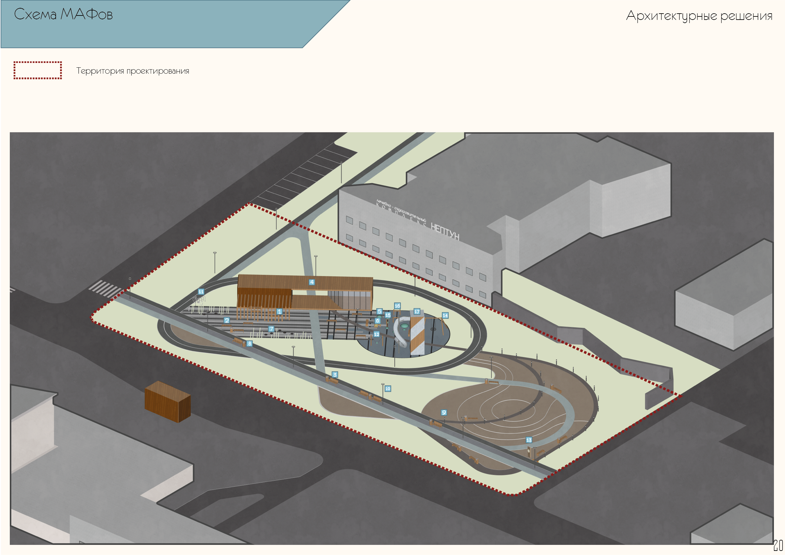
Task: Select marker 14 by the swing set
Action: click(x=445, y=316)
